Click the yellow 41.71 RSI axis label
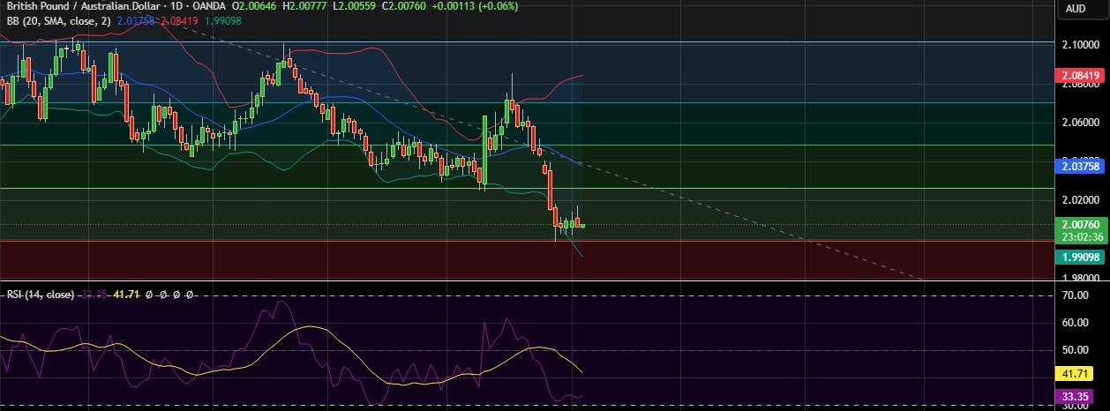 click(x=1082, y=374)
